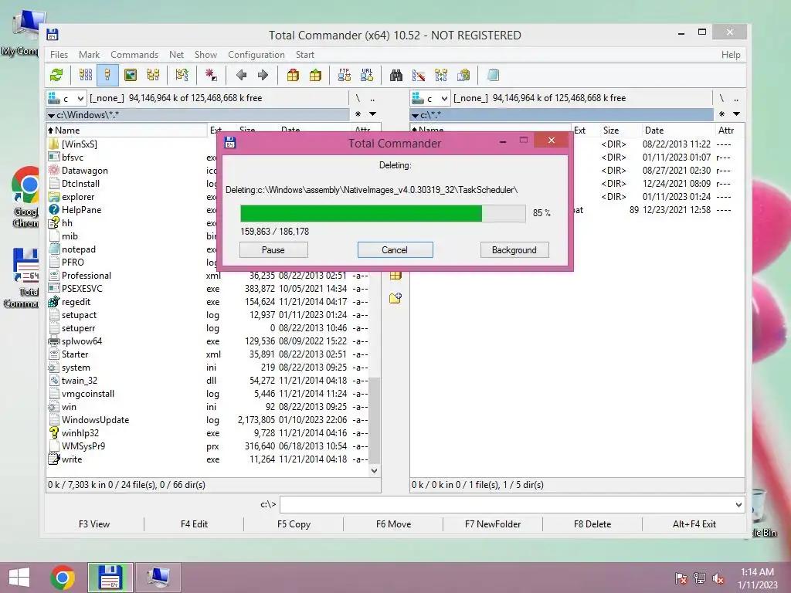Open the Mark menu

(x=90, y=55)
